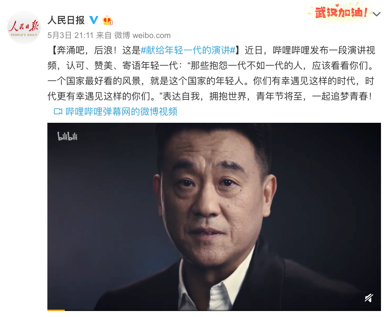
Task: Click the post headline 奔涌吧，后浪
Action: 85,50
